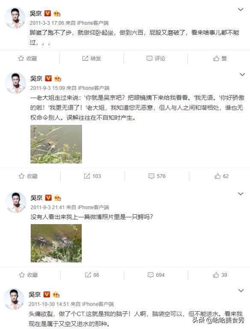
Task: Open timestamp link 2011-9-3 15:09
Action: [47, 88]
